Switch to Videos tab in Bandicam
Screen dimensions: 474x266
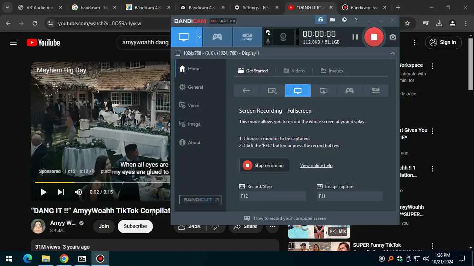(294, 71)
